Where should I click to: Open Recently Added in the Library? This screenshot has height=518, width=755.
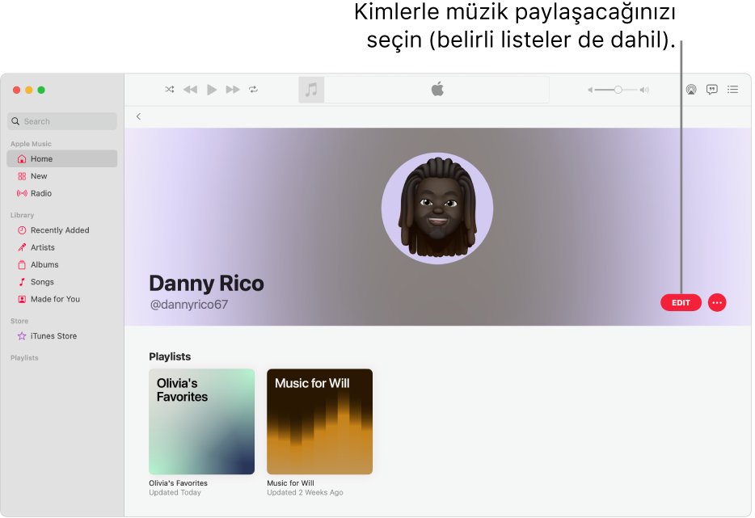(59, 230)
